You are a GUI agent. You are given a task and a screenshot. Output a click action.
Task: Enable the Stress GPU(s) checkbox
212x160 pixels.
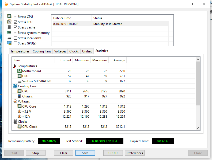click(16, 43)
